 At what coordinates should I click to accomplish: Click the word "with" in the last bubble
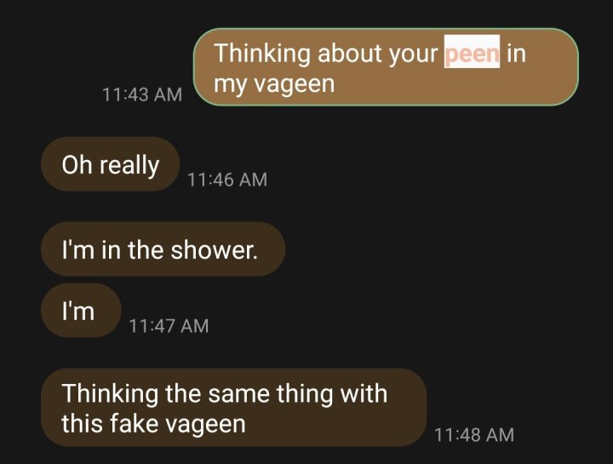click(364, 392)
